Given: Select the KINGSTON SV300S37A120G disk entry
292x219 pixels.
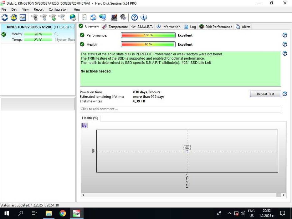Looking at the screenshot, I should coord(38,33).
